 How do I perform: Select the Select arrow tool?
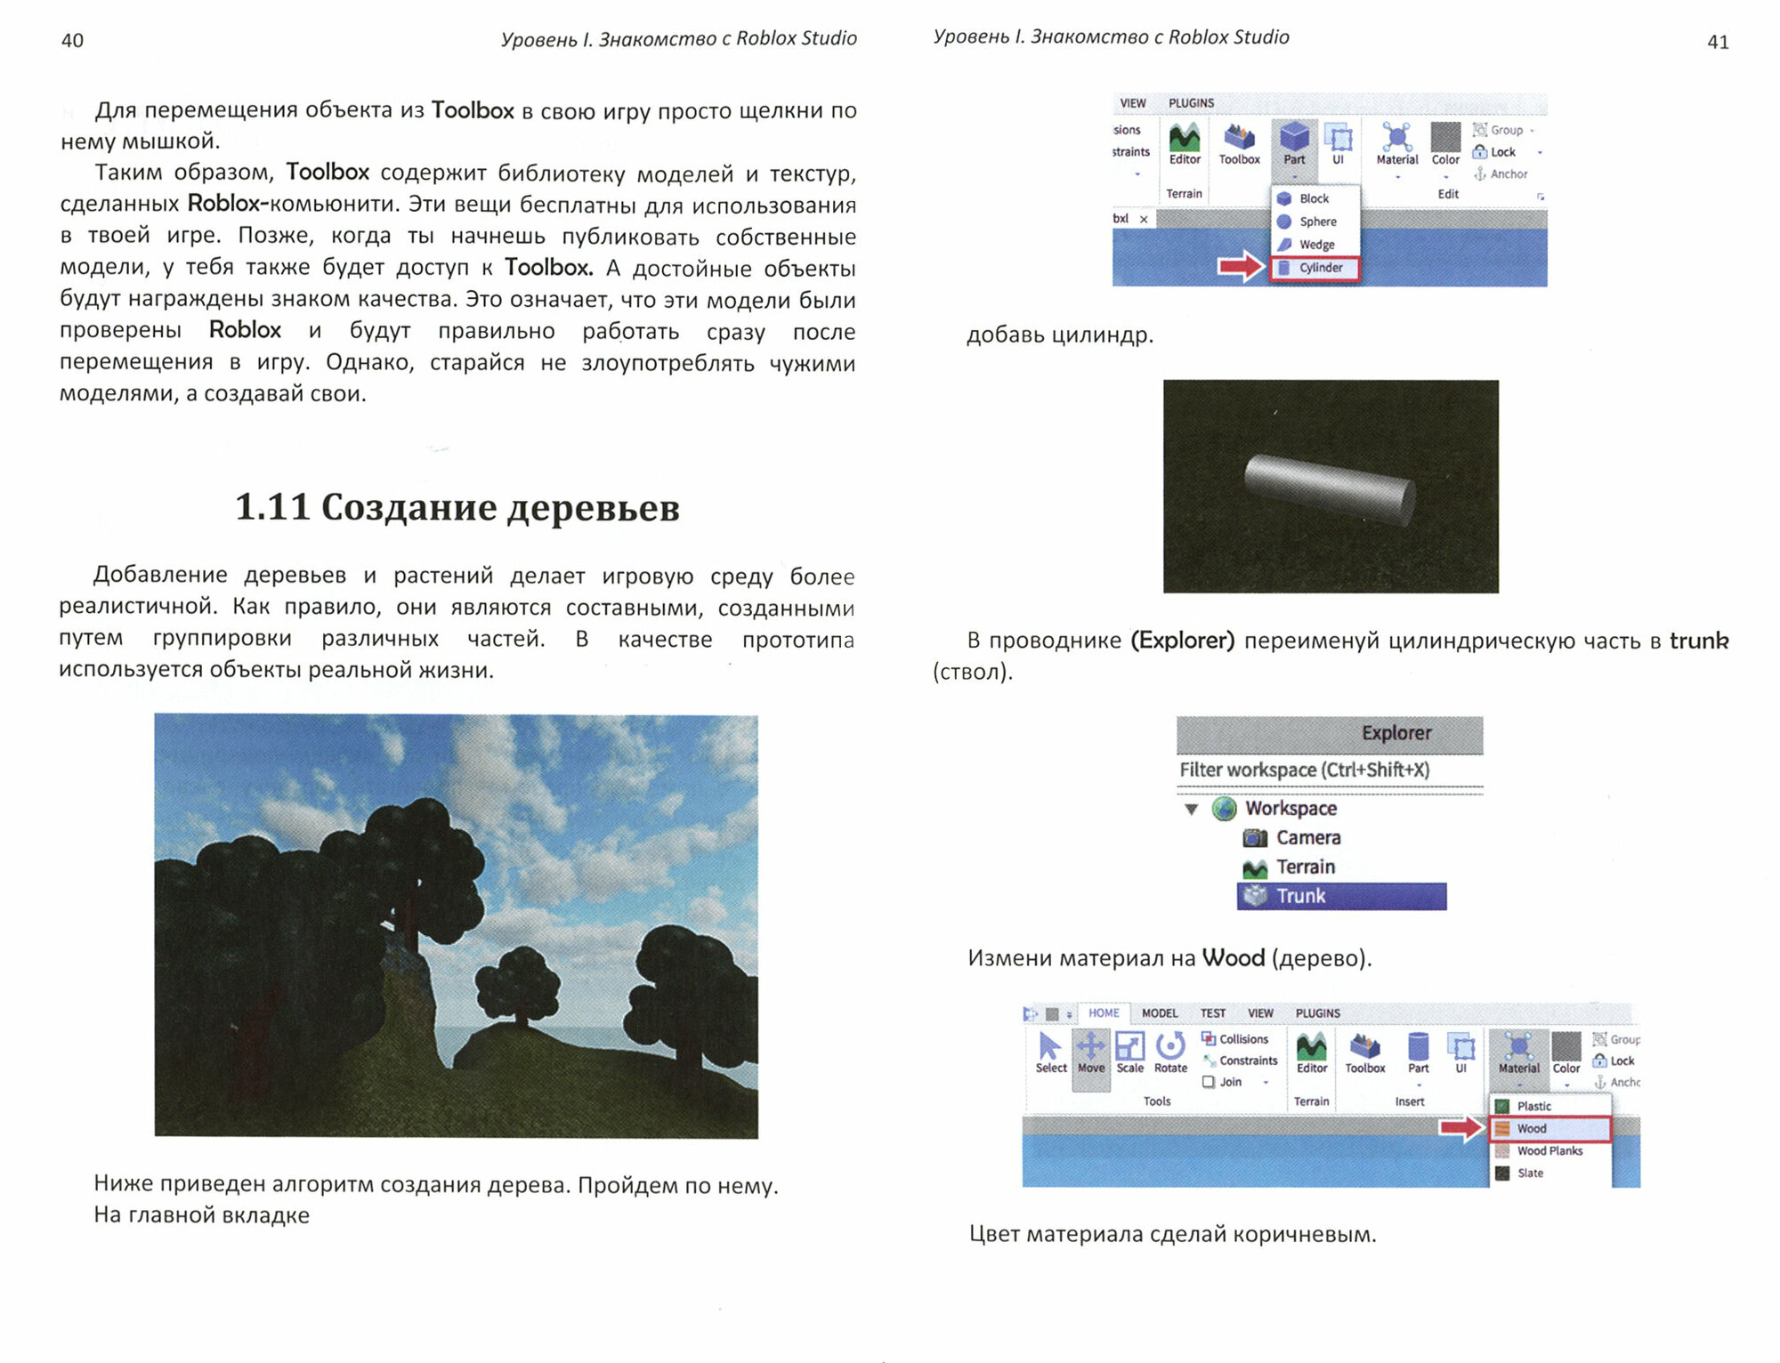click(1050, 1052)
